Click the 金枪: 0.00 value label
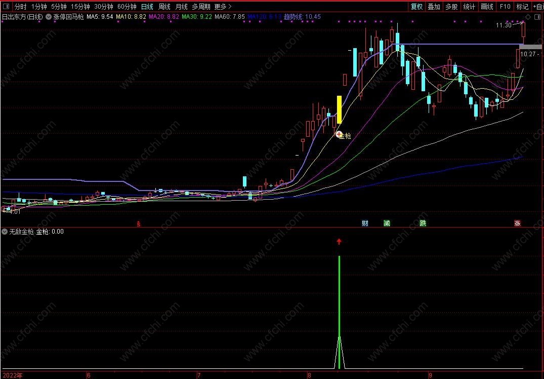The height and width of the screenshot is (379, 544). 50,232
